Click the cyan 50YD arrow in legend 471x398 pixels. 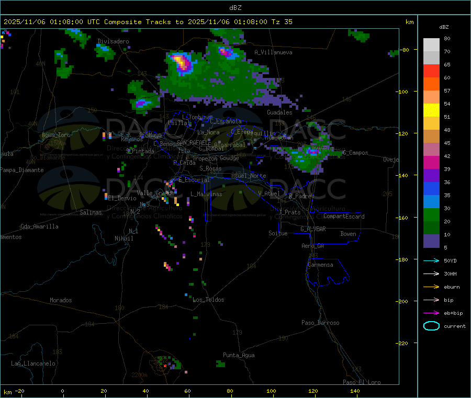(x=431, y=260)
